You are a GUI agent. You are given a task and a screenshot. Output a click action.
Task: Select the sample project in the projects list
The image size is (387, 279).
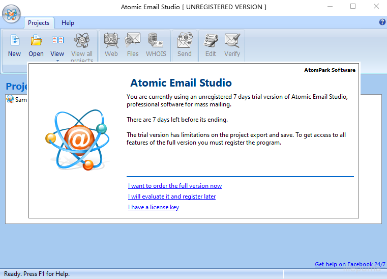17,100
